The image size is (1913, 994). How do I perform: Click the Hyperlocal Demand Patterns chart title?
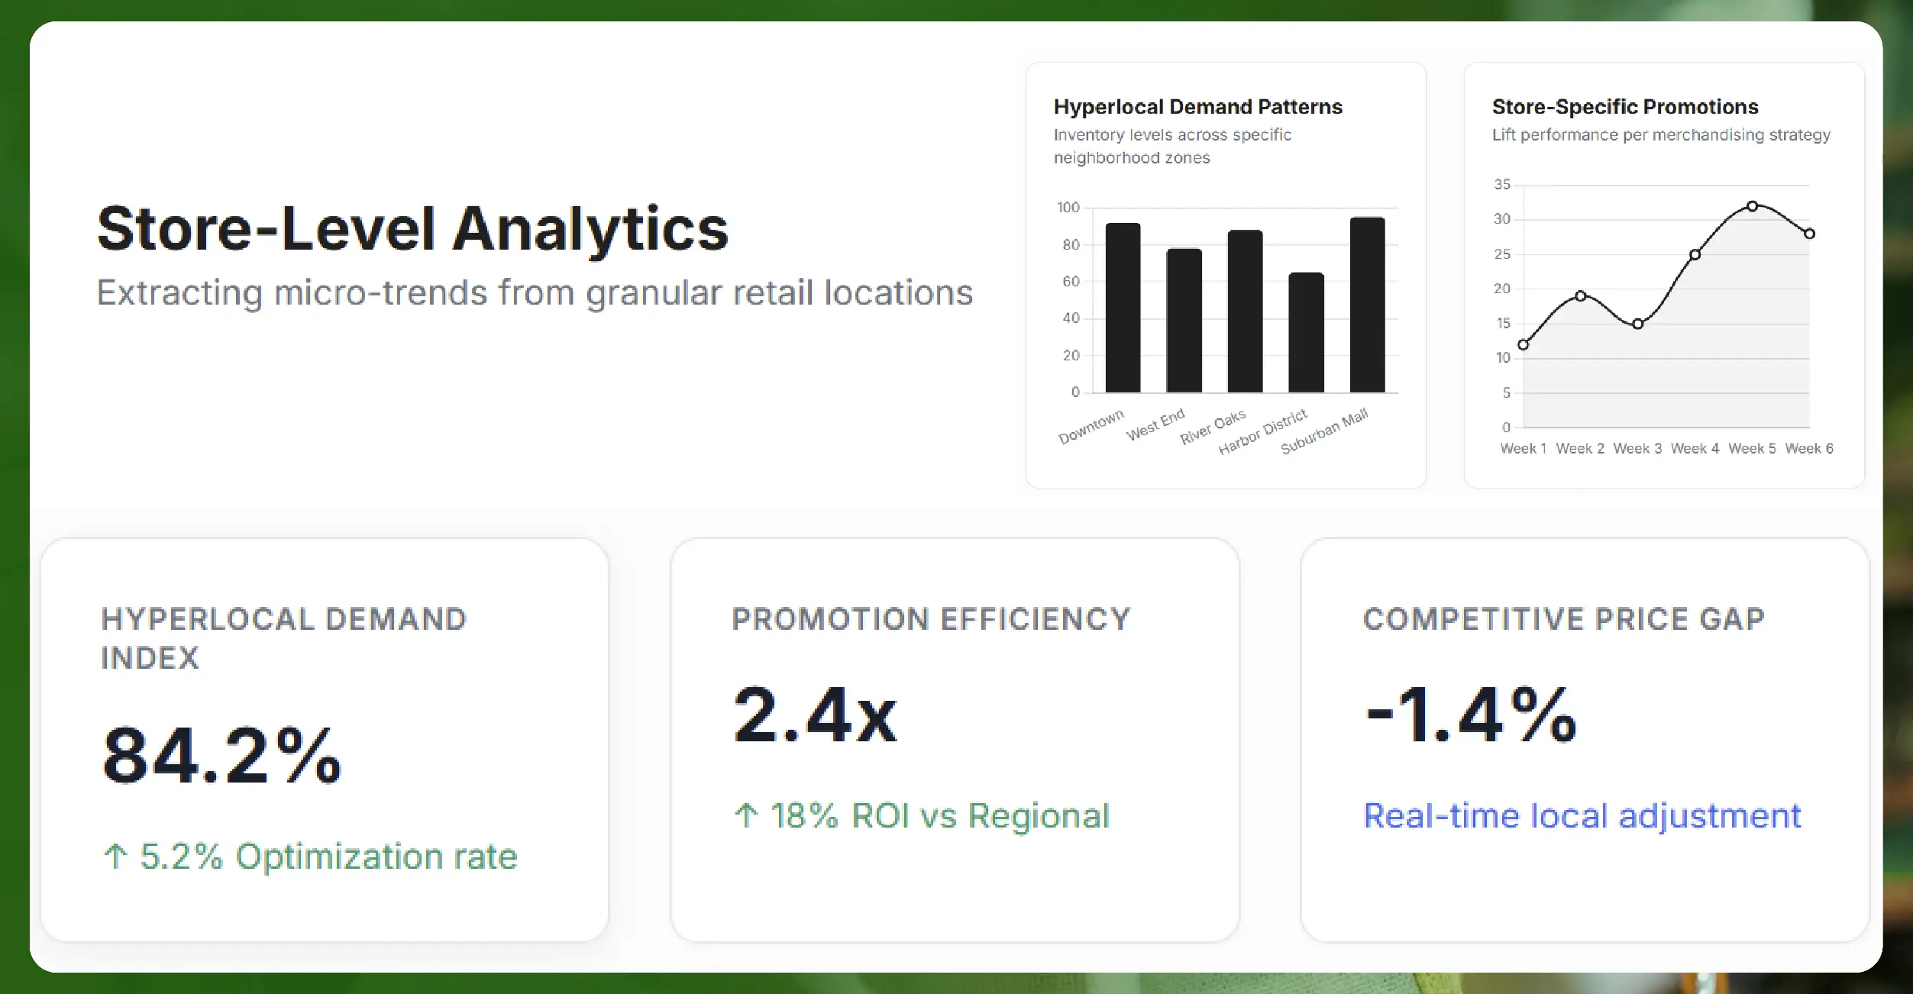click(x=1197, y=107)
